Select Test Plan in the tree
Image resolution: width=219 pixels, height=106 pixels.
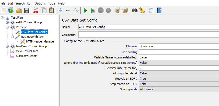coord(17,18)
